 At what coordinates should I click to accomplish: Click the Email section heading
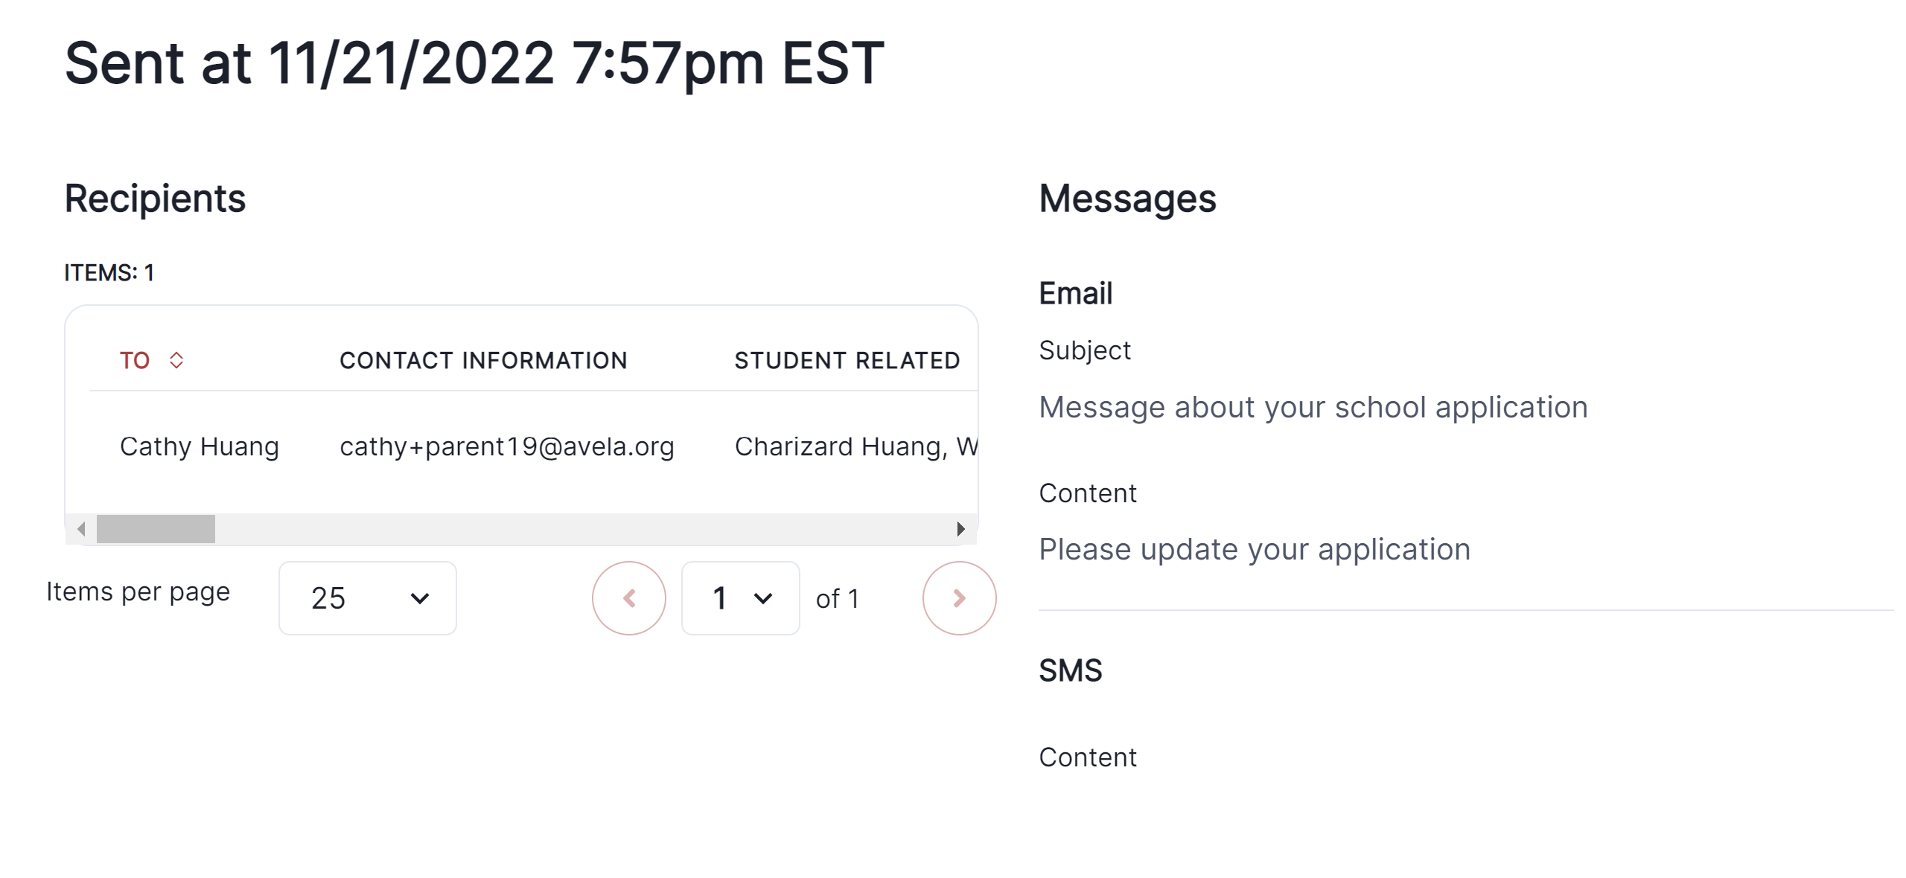pyautogui.click(x=1075, y=293)
